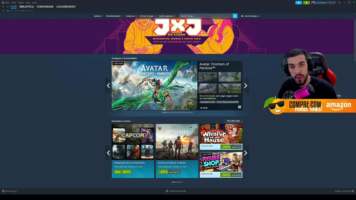Image resolution: width=356 pixels, height=200 pixels.
Task: Click the DESCUBRA MAIS button
Action: (x=233, y=121)
